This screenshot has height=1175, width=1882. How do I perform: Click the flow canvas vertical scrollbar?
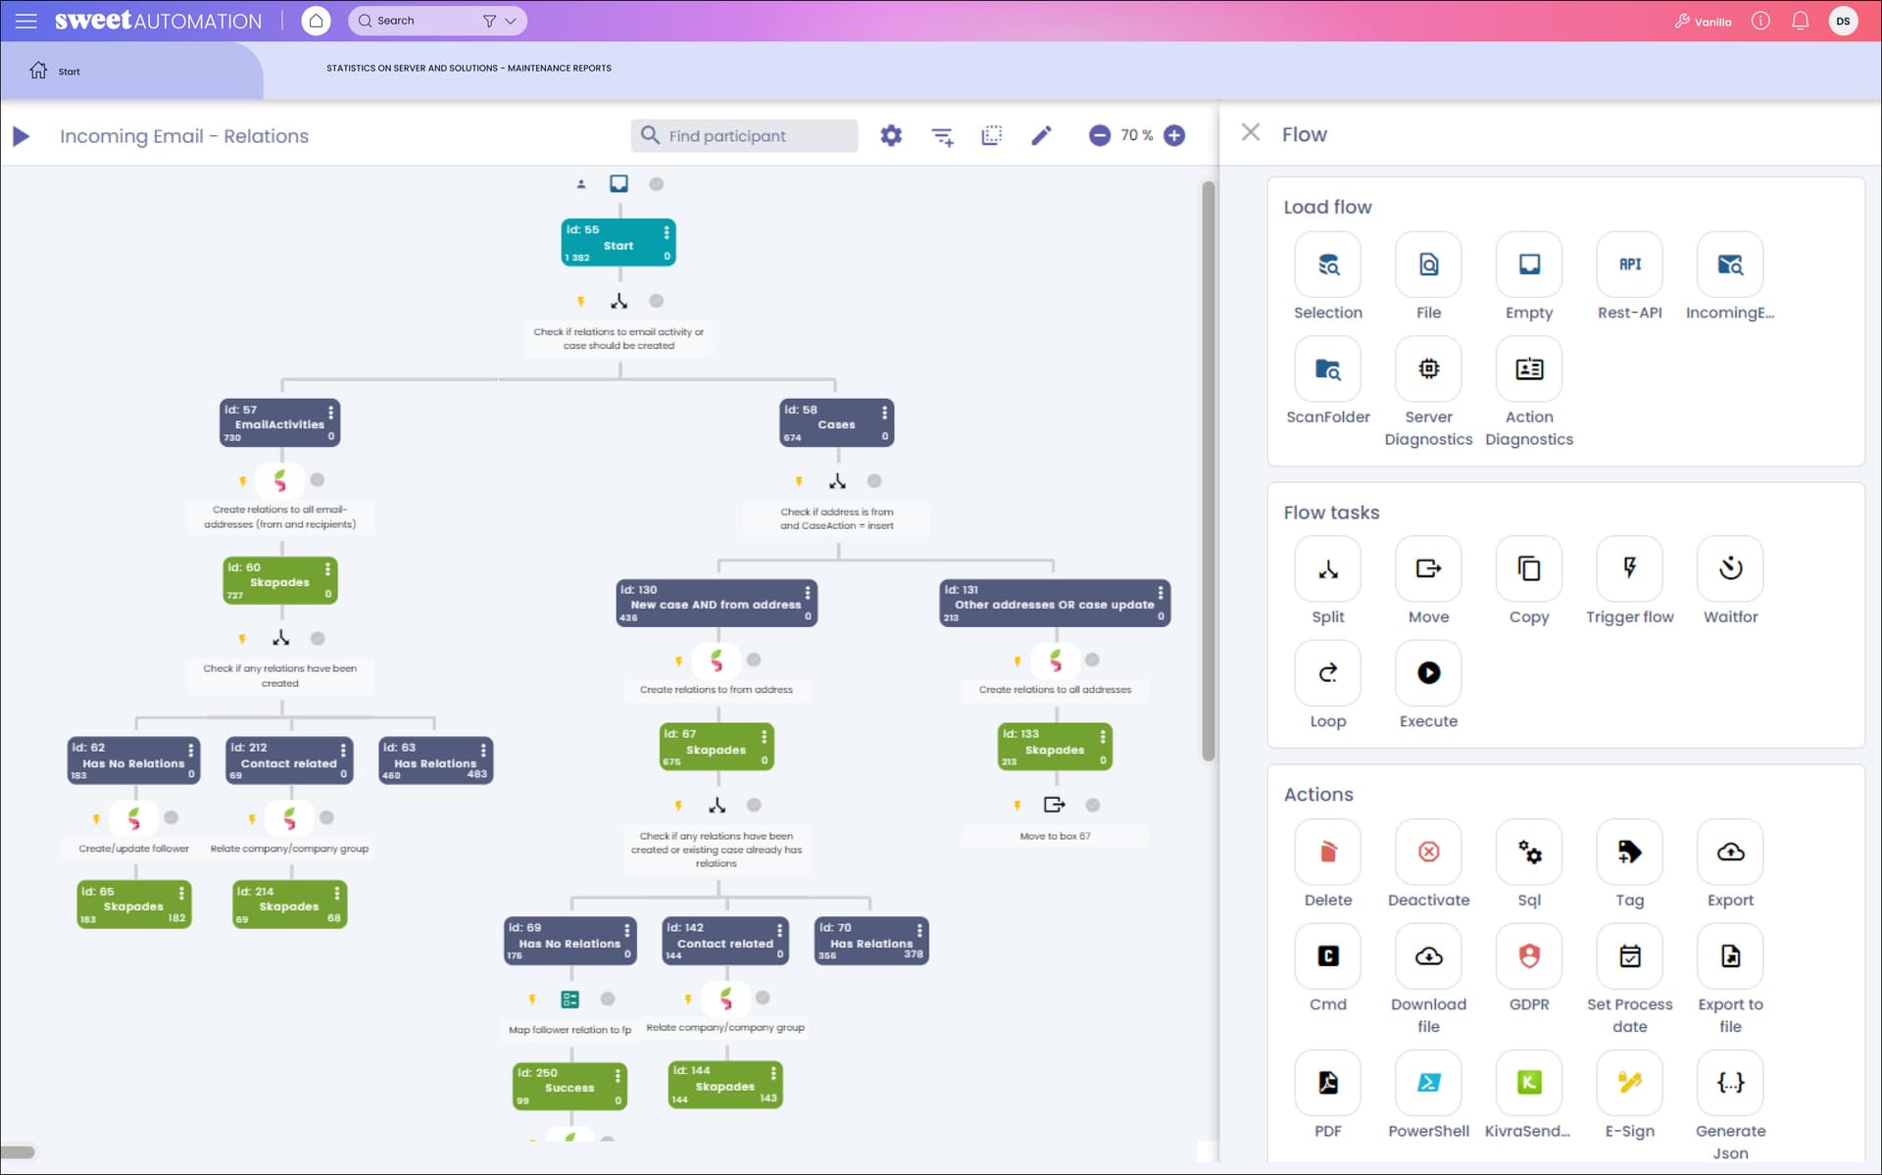[1209, 470]
